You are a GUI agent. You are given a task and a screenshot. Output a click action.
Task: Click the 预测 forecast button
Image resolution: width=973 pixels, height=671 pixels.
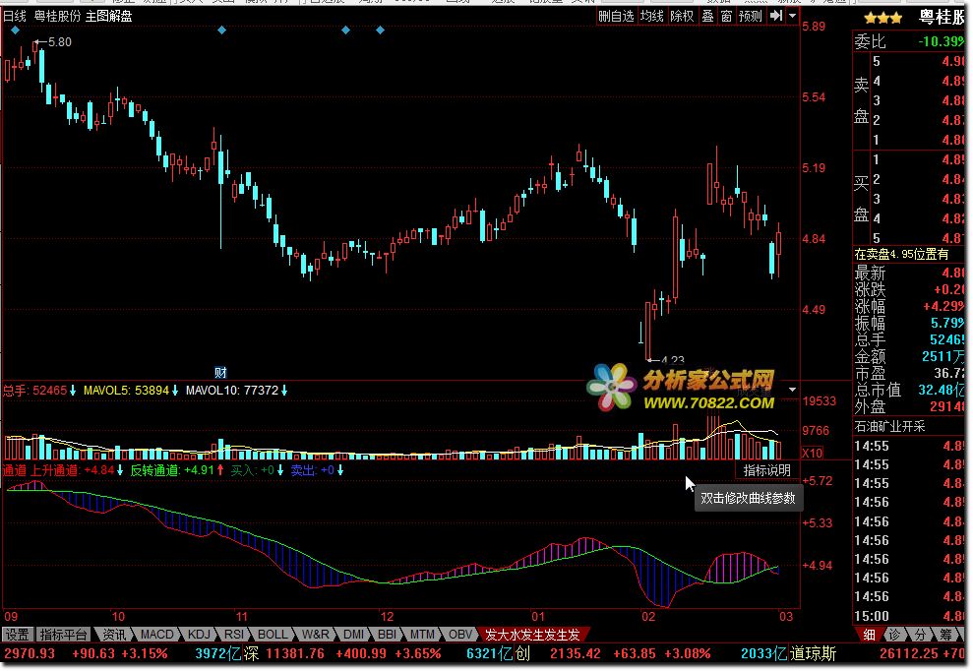pyautogui.click(x=750, y=16)
